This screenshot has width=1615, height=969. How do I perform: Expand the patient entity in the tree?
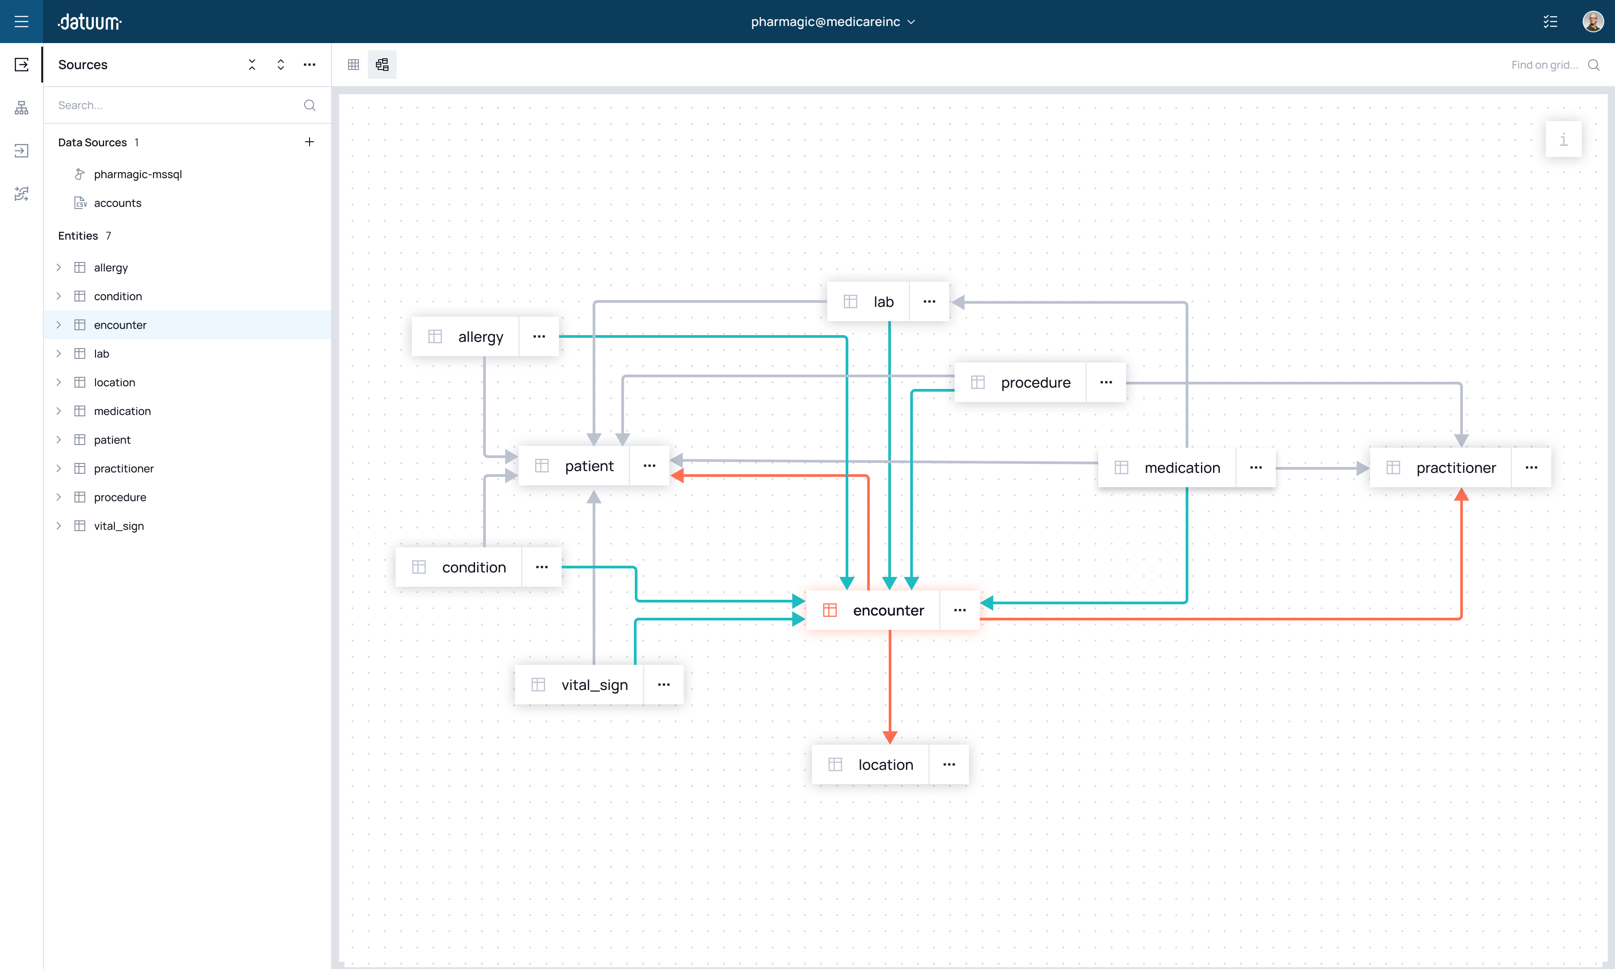[58, 440]
